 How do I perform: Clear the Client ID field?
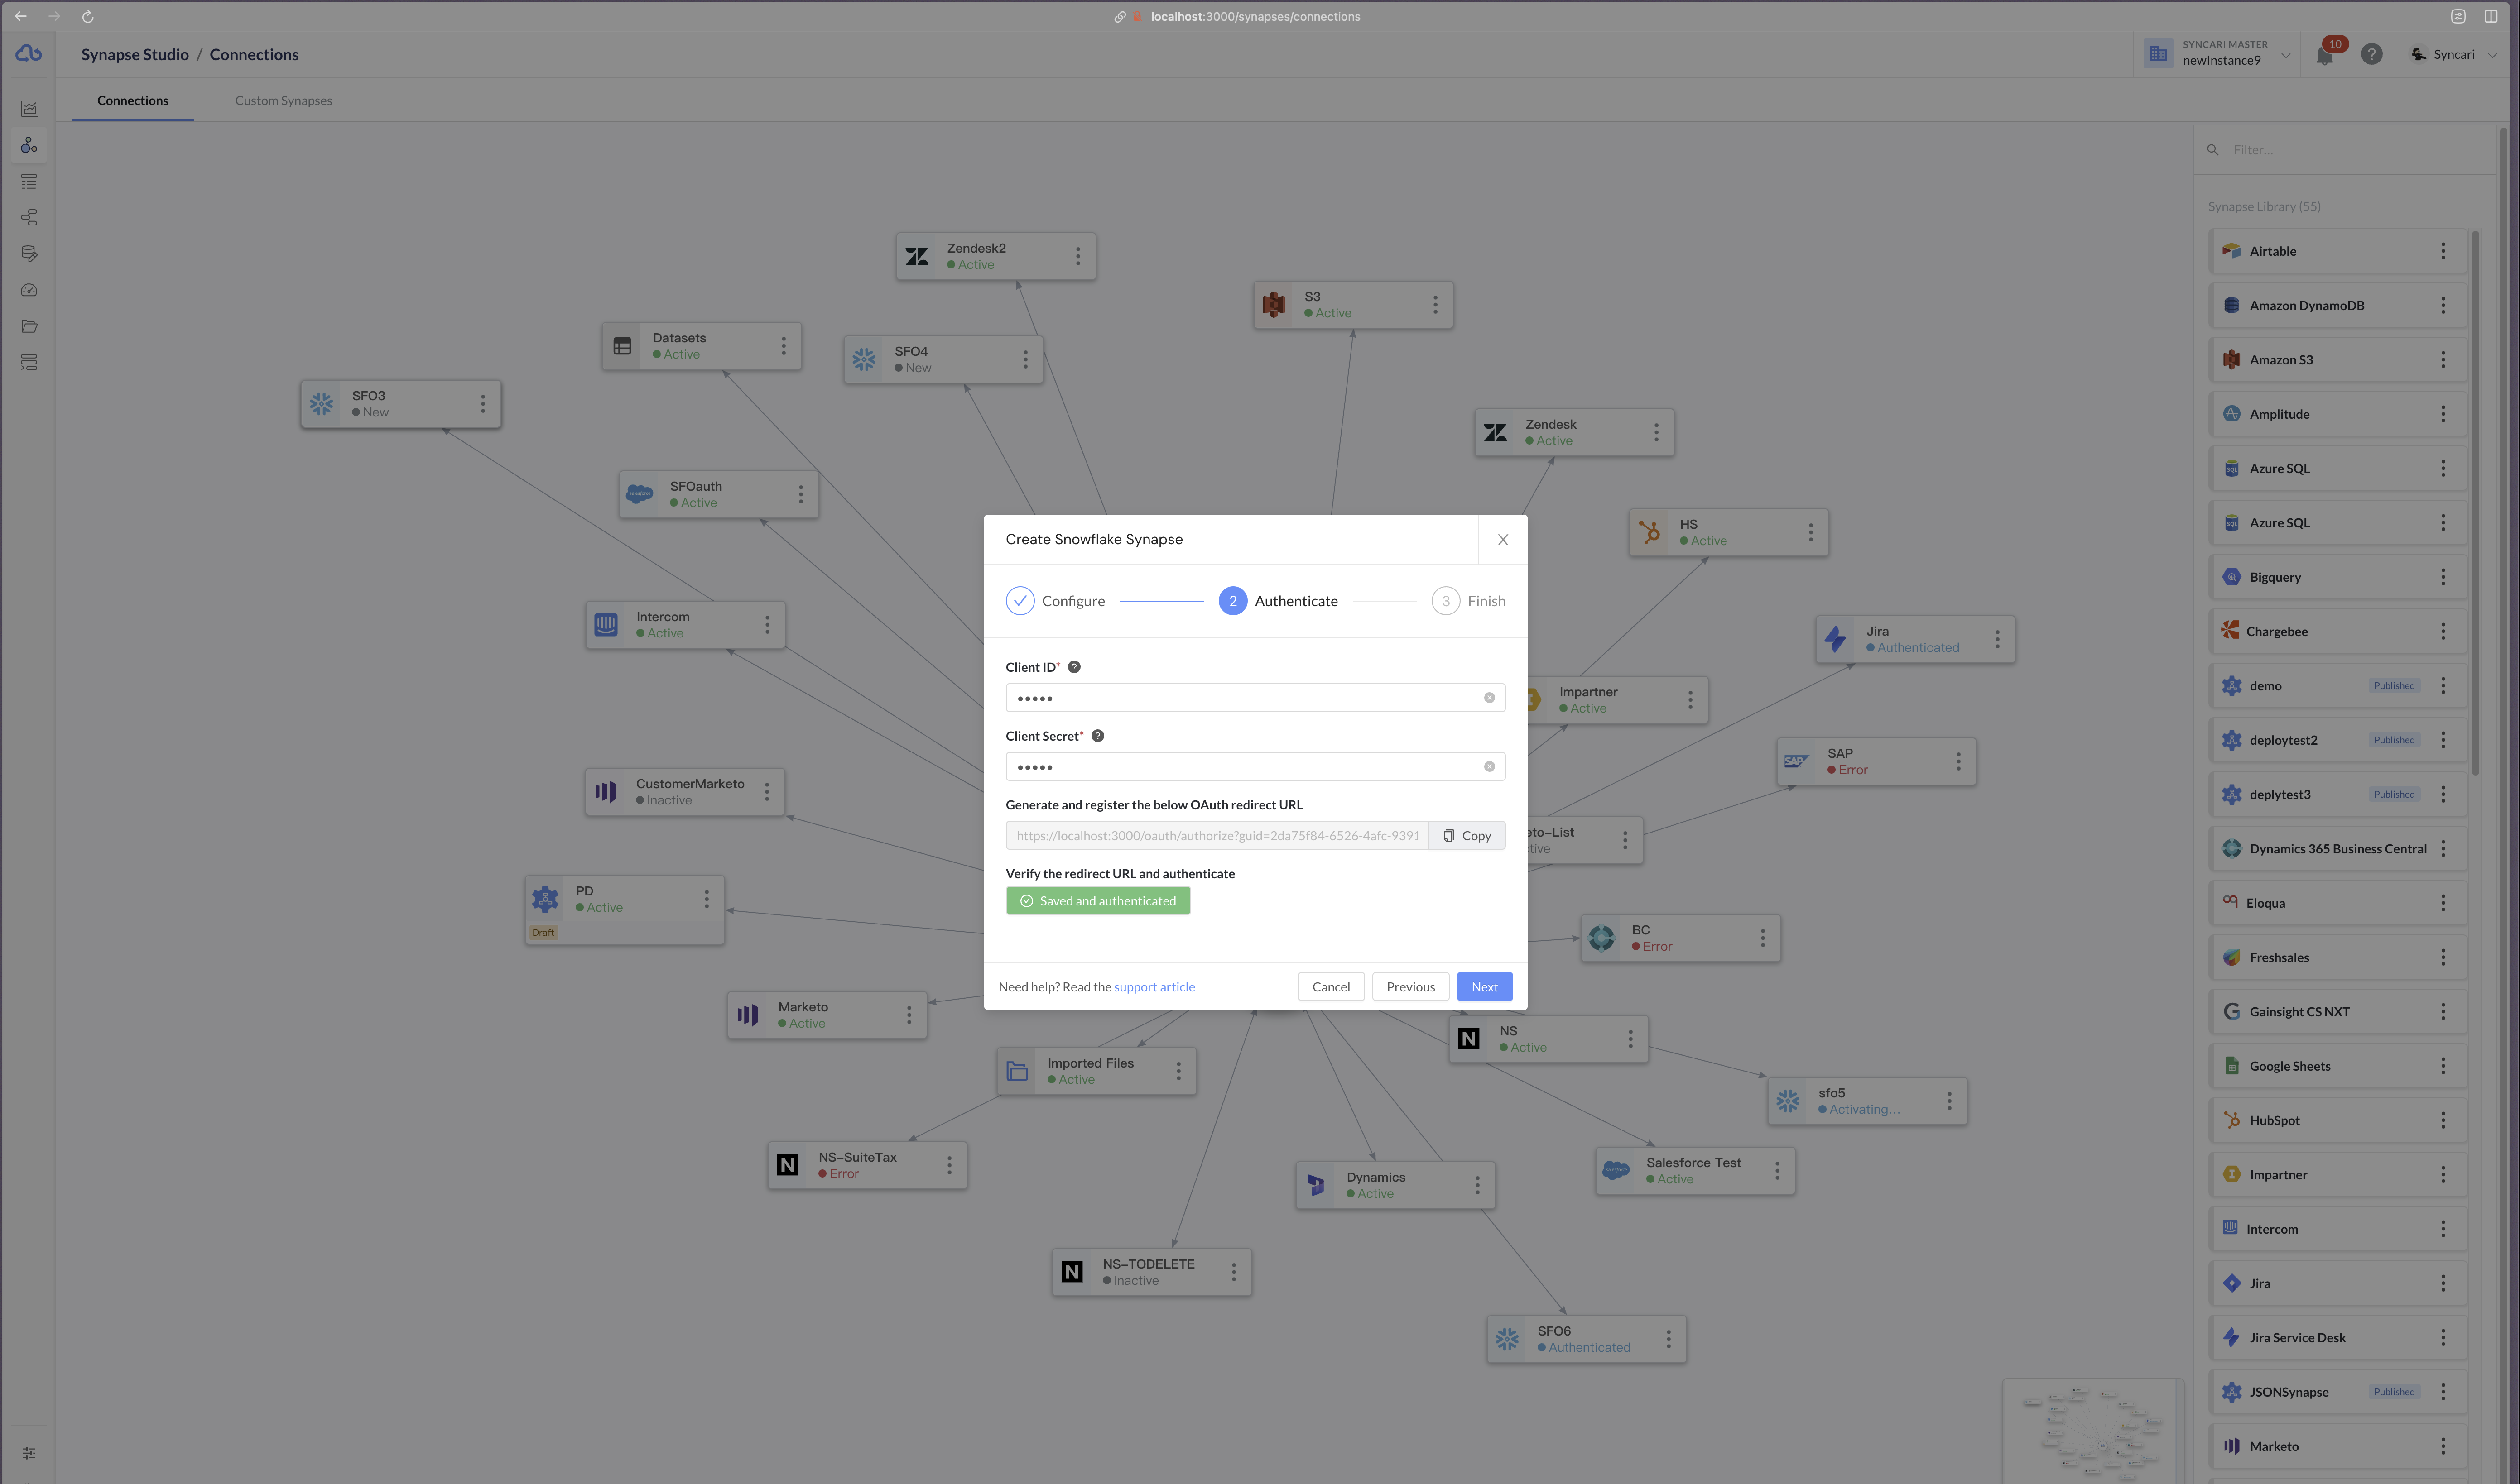[1489, 698]
